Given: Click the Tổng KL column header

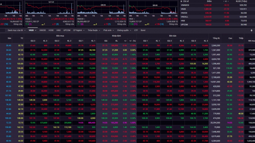Looking at the screenshot, I should [x=216, y=38].
